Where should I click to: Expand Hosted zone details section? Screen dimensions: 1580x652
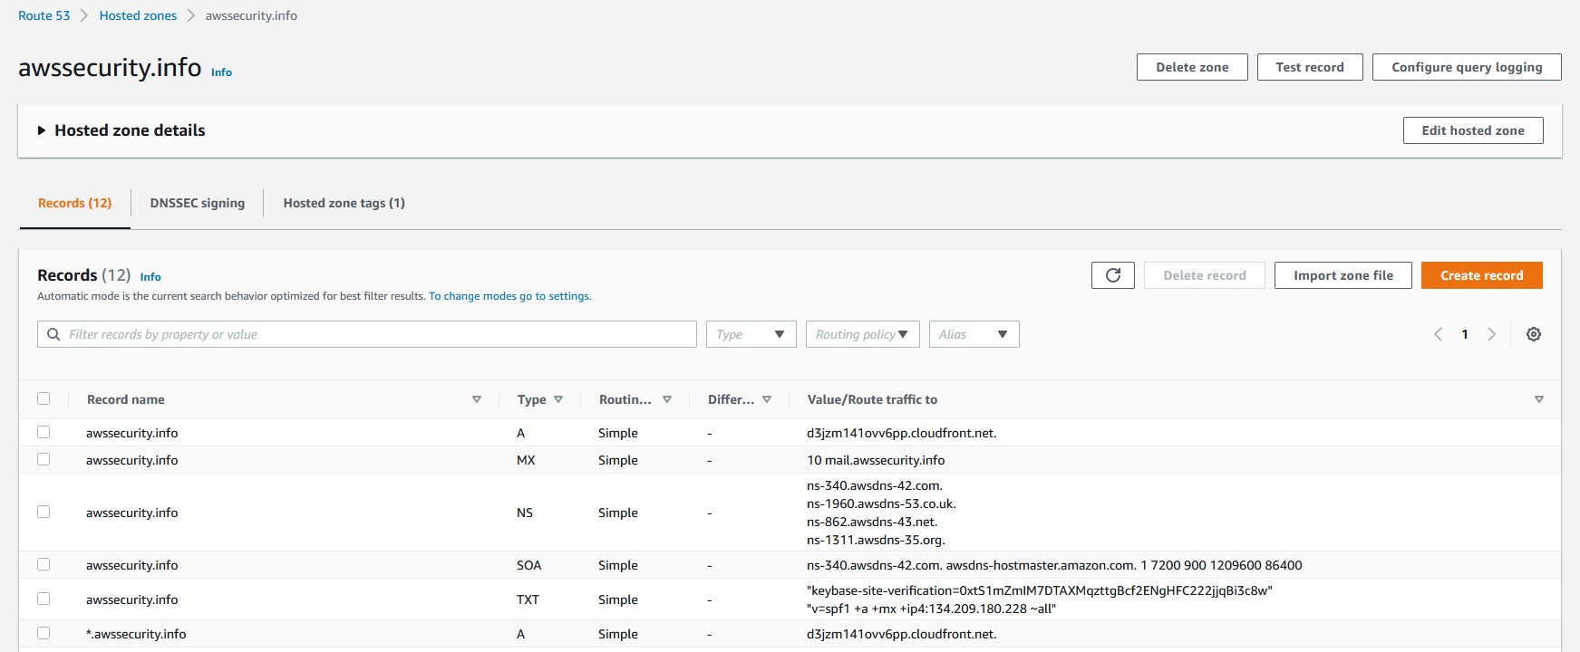[x=42, y=130]
